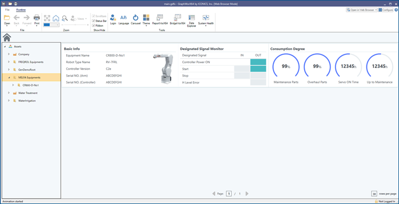Click the app icon in title bar
The height and width of the screenshot is (204, 399).
4,4
